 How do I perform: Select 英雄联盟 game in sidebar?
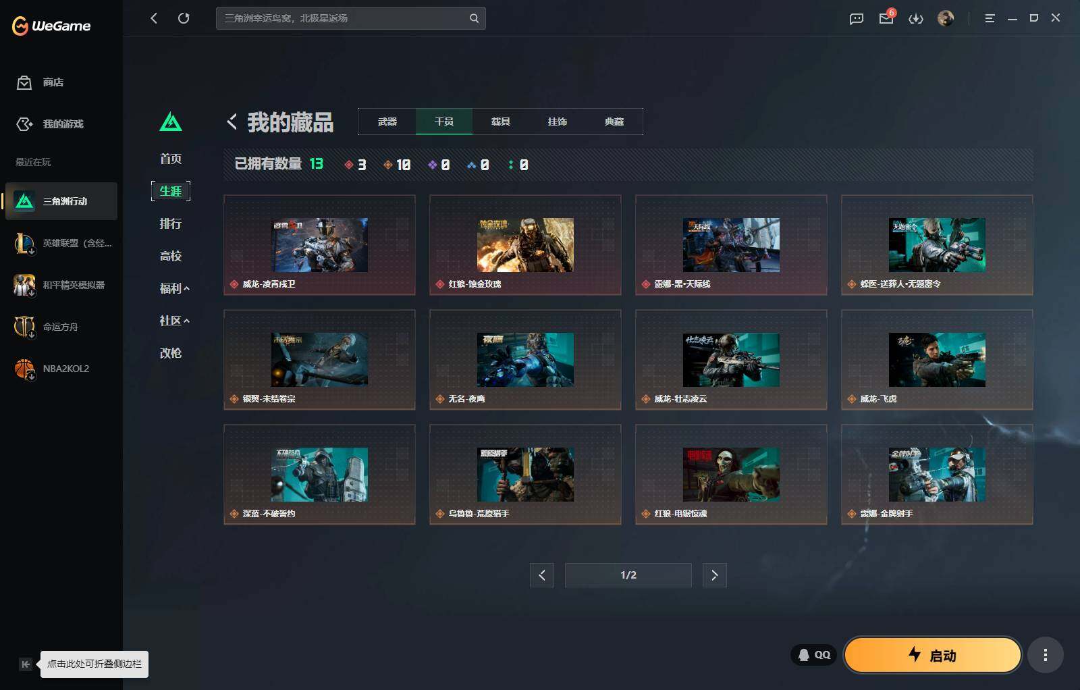[x=61, y=243]
